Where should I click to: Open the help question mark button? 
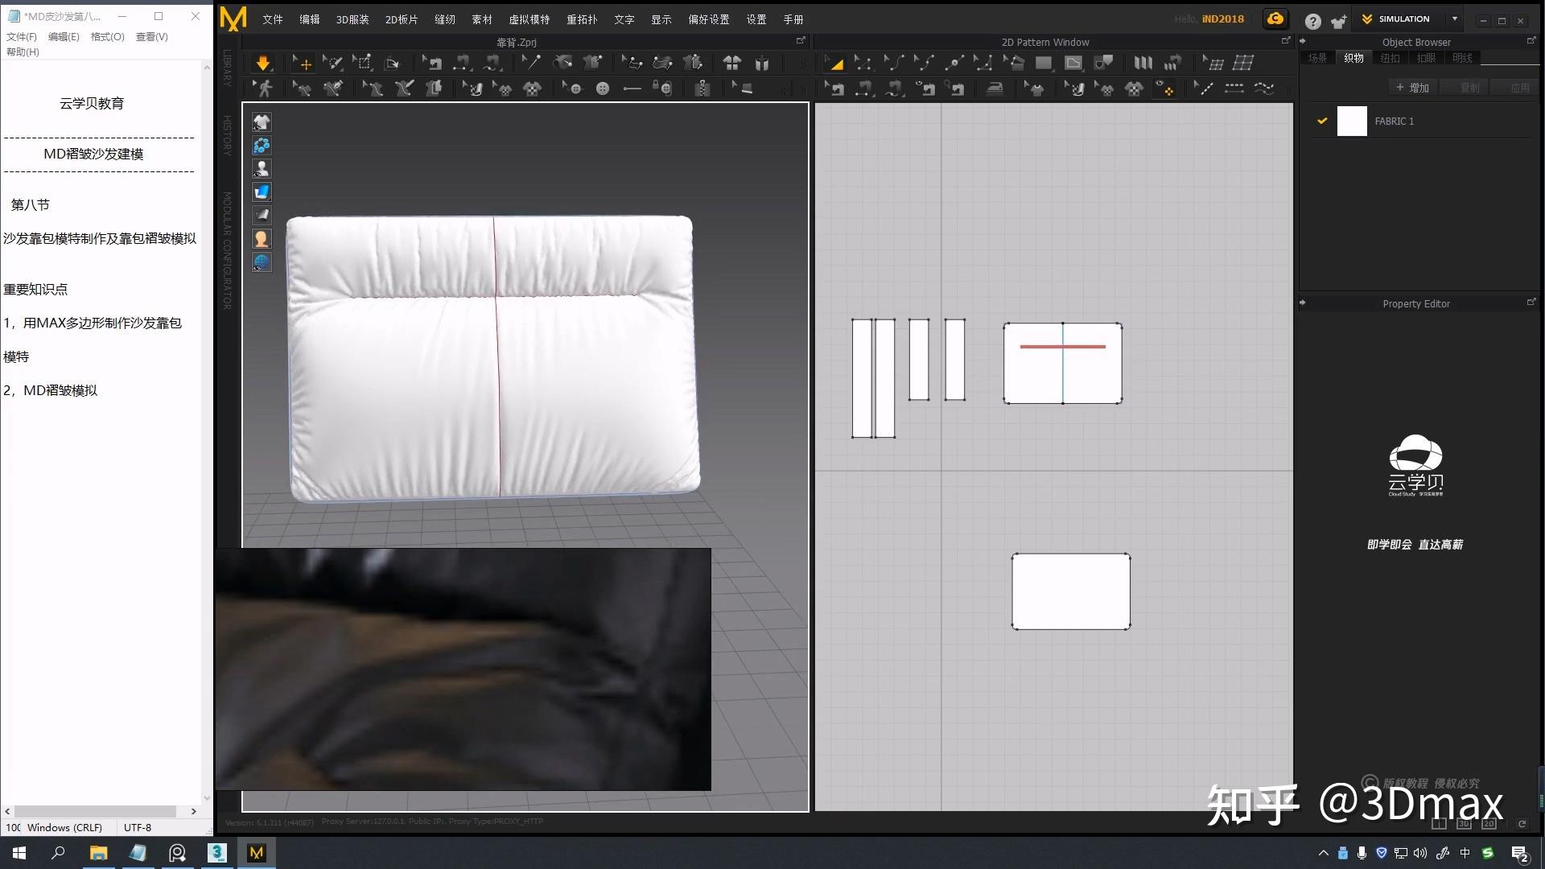[x=1312, y=22]
